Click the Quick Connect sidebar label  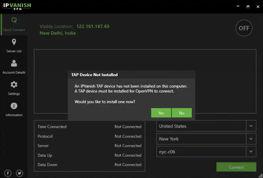pyautogui.click(x=14, y=30)
